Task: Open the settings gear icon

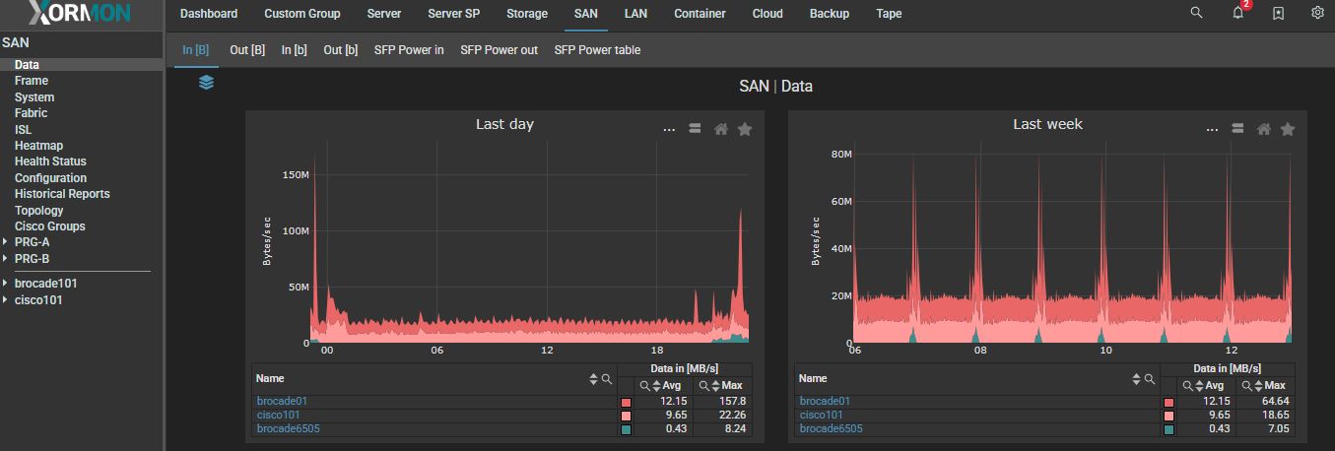Action: [x=1317, y=14]
